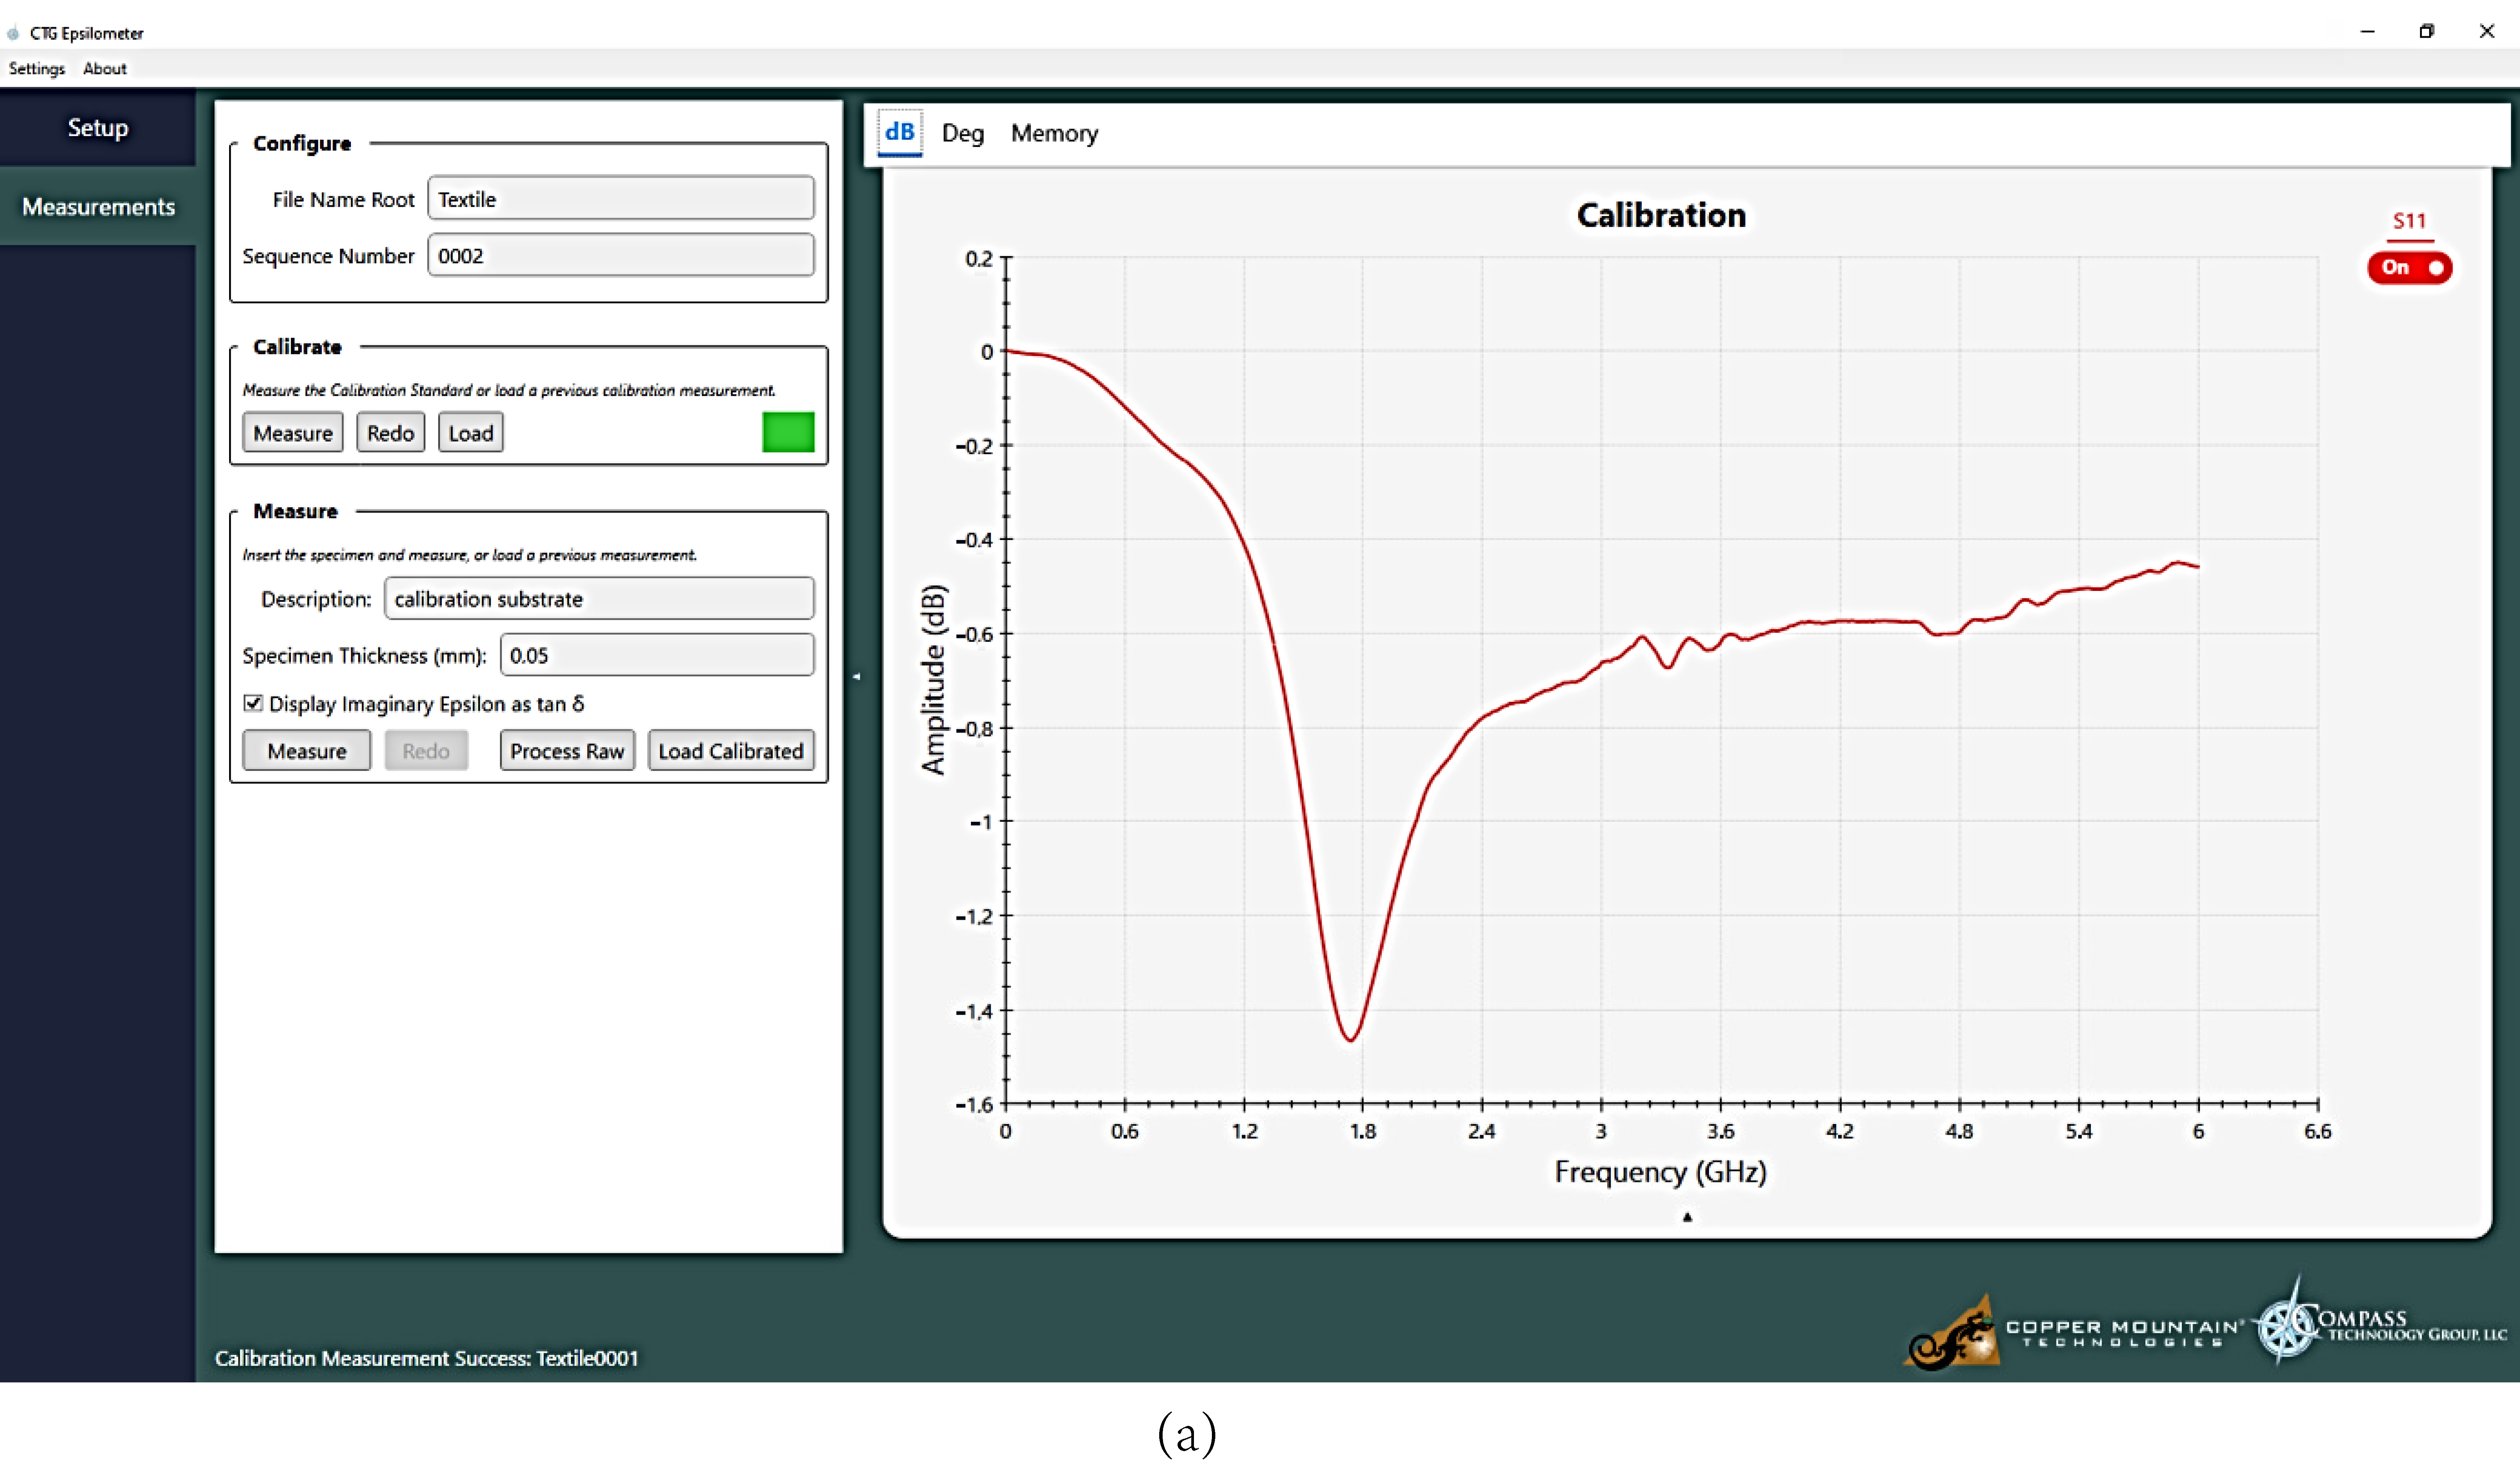Click the CTG Epsilometer title bar icon
The width and height of the screenshot is (2520, 1474).
(x=13, y=33)
